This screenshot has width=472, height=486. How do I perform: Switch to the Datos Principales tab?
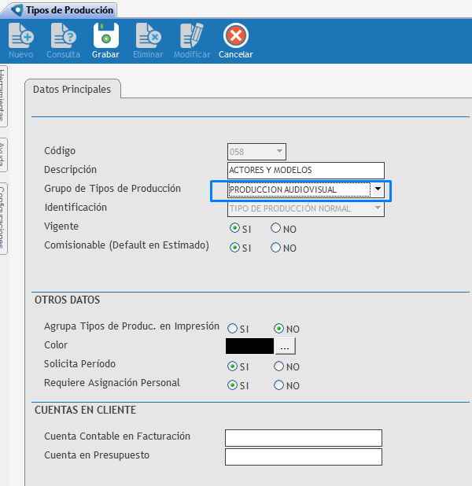pos(72,90)
